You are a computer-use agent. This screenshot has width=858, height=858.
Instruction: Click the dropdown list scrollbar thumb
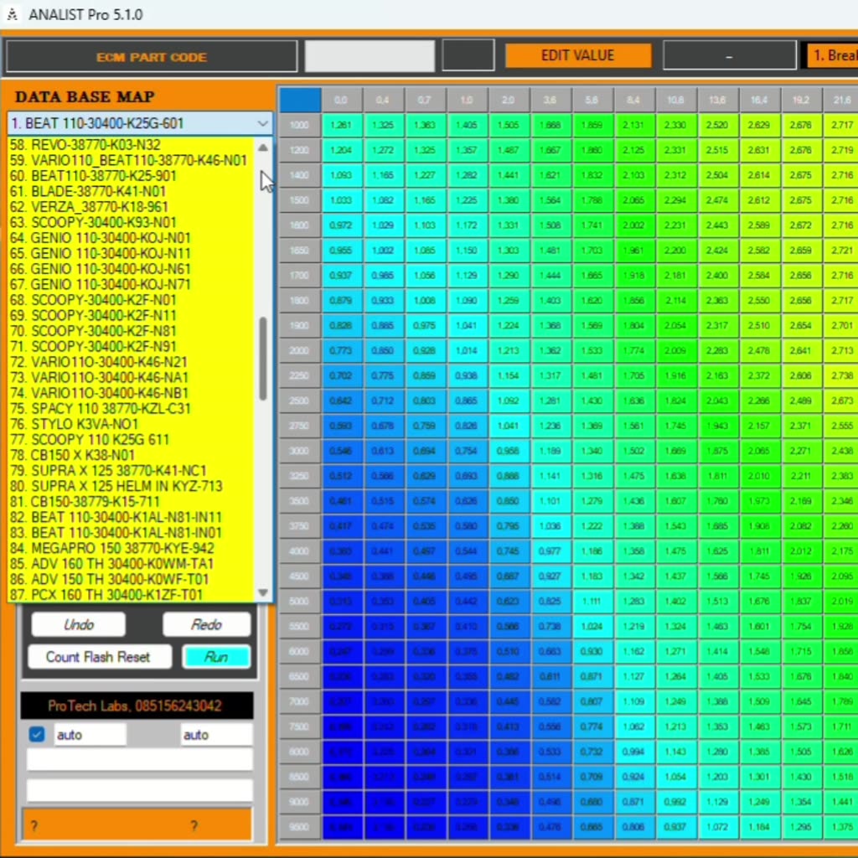coord(263,359)
